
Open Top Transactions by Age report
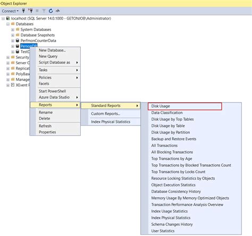tap(172, 159)
